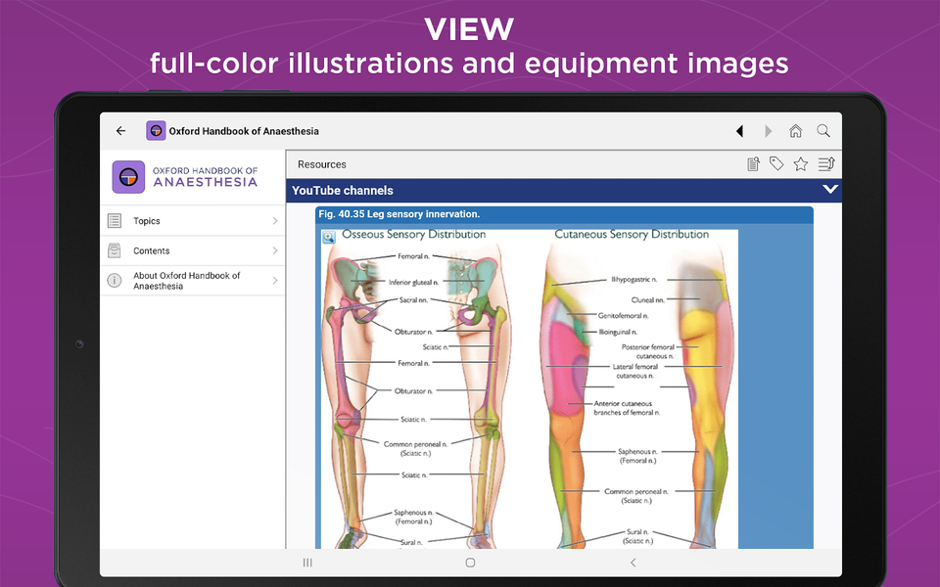The image size is (940, 587).
Task: Click the tag icon in Resources bar
Action: (776, 163)
